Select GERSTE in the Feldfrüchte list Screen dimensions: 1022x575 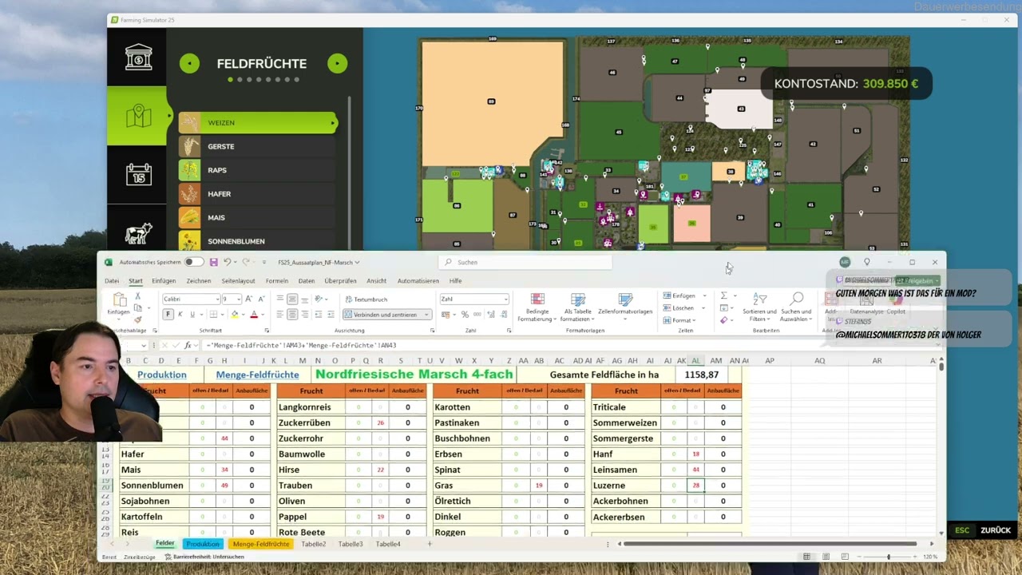click(x=258, y=146)
